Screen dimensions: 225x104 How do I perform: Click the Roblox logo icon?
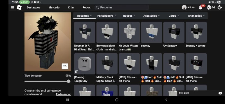point(19,7)
